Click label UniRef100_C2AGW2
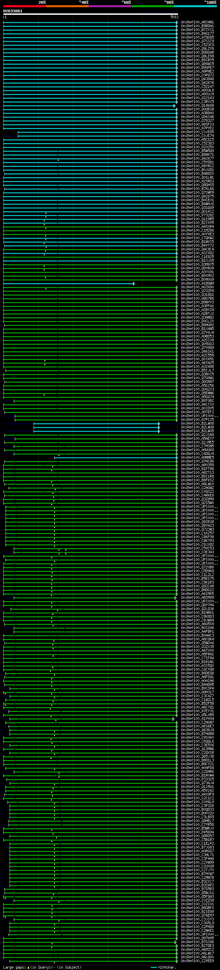 [197, 488]
